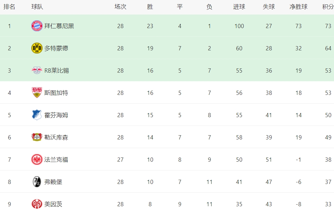Viewport: 334px width, 213px height.
Task: Sort by the 积分 column header
Action: tap(328, 7)
